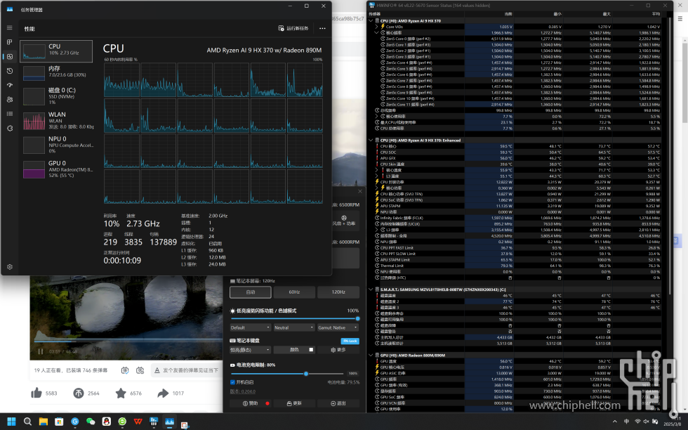Share the video with arrow icon
This screenshot has width=688, height=430.
point(163,393)
